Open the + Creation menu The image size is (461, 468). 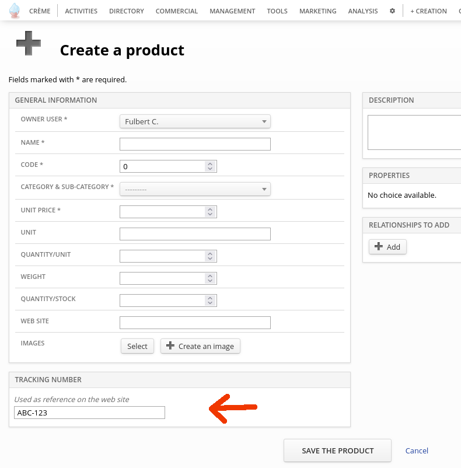[428, 11]
